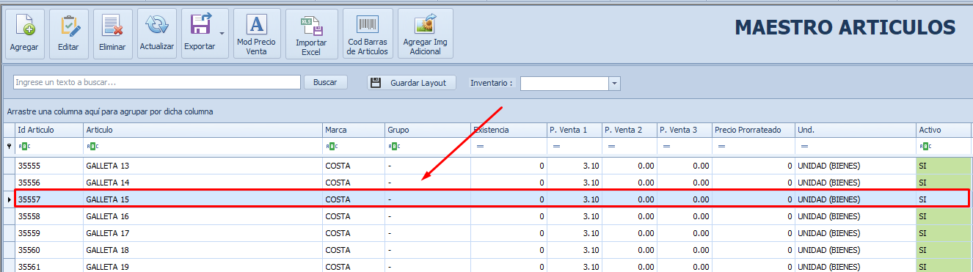Sort by Id Articulo column header
This screenshot has width=973, height=272.
[49, 130]
